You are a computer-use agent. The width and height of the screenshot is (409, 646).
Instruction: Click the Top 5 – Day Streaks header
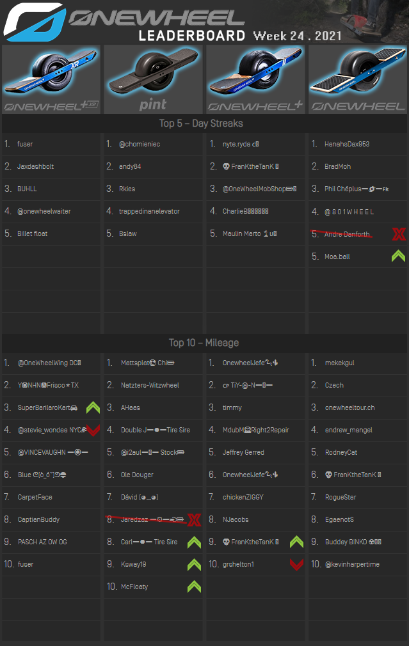201,123
